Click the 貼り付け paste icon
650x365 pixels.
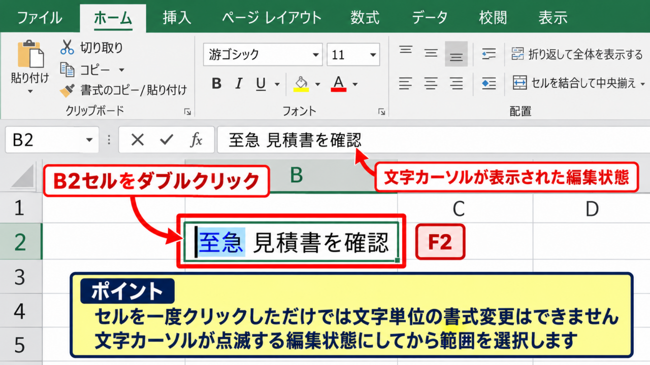pyautogui.click(x=30, y=54)
